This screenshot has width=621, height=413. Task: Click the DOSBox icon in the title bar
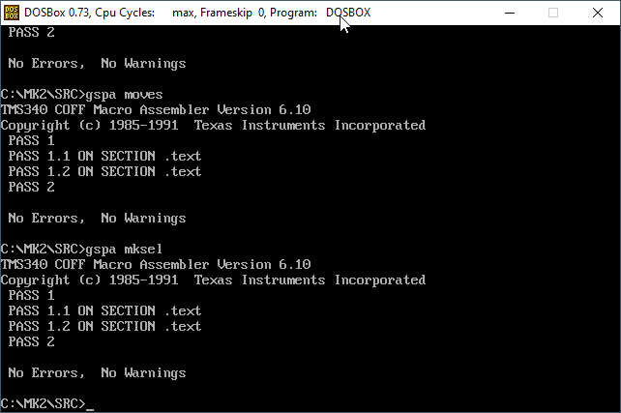coord(12,13)
